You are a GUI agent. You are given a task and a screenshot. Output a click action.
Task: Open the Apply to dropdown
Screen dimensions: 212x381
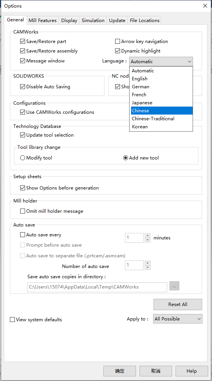pos(177,319)
